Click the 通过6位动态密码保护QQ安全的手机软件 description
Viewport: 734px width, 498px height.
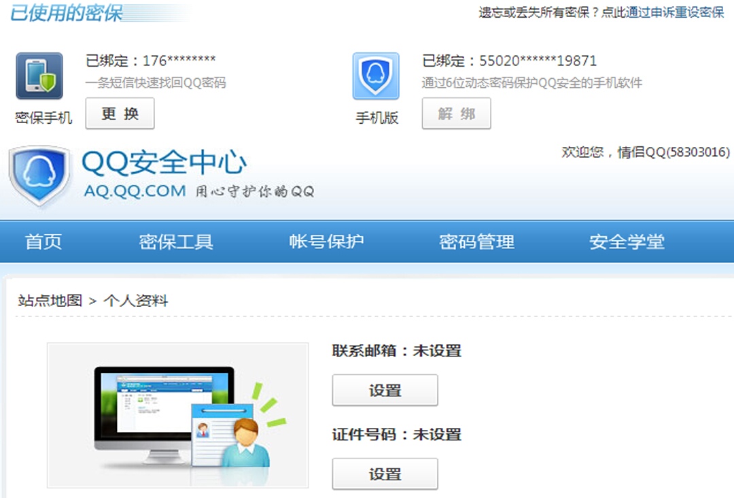pos(531,83)
